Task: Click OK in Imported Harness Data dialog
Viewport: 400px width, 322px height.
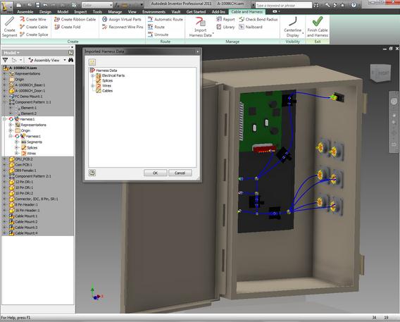Action: 155,173
